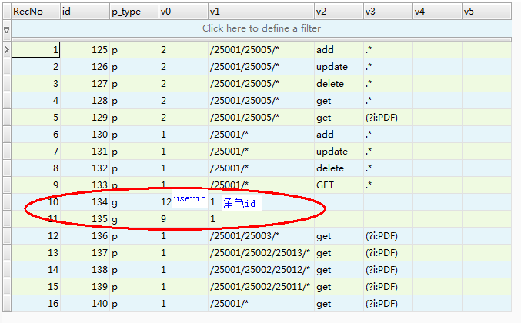Screen dimensions: 521x323
Task: Select the id cell 131
Action: pos(85,152)
